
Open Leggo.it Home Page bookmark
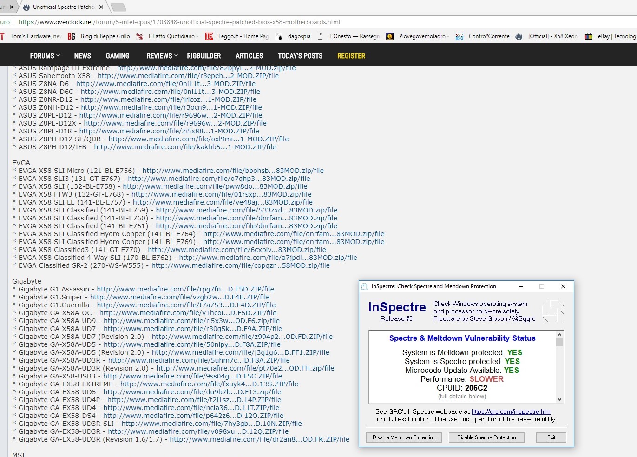[237, 36]
